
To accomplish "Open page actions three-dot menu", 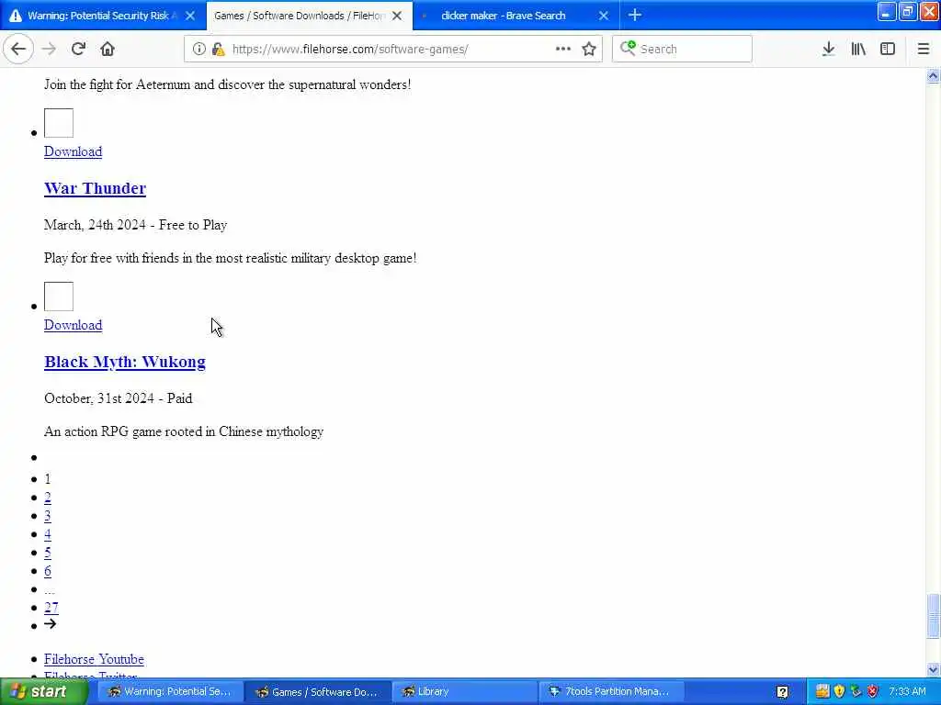I will 562,49.
